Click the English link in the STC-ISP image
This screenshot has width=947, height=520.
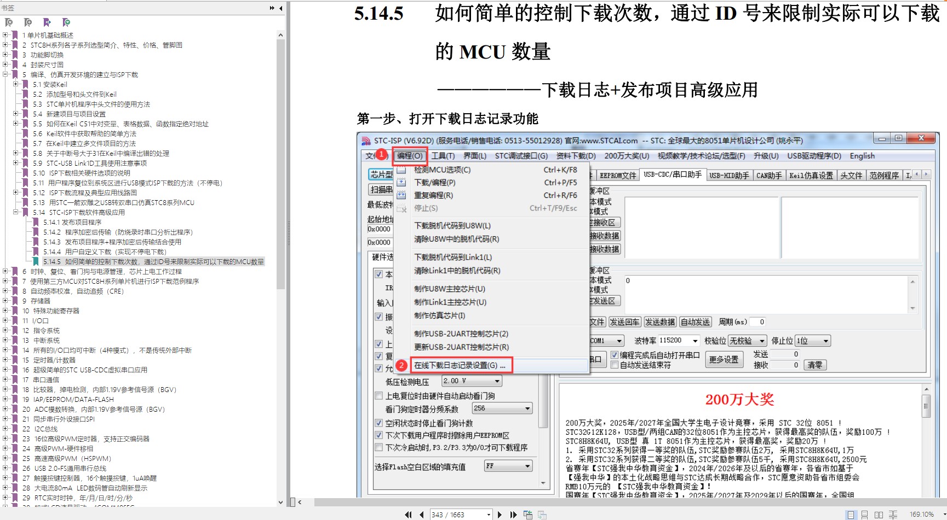[x=862, y=156]
